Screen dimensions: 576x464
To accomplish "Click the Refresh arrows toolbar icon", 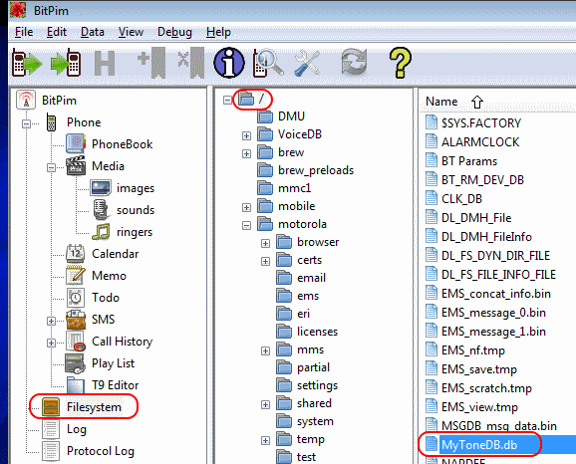I will click(x=354, y=63).
